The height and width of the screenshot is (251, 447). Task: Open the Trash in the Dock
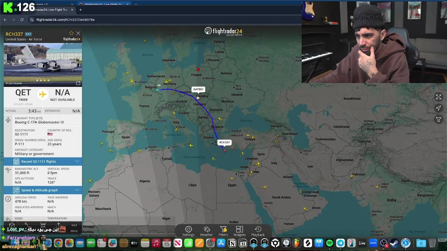[432, 243]
